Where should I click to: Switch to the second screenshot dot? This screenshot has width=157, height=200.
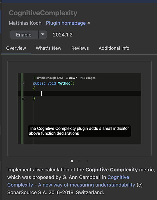tap(79, 161)
